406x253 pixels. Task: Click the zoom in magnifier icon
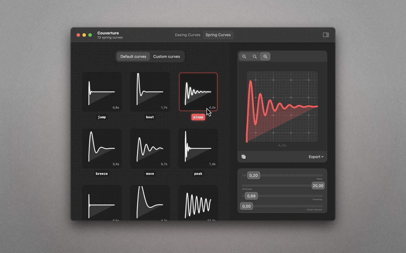265,56
